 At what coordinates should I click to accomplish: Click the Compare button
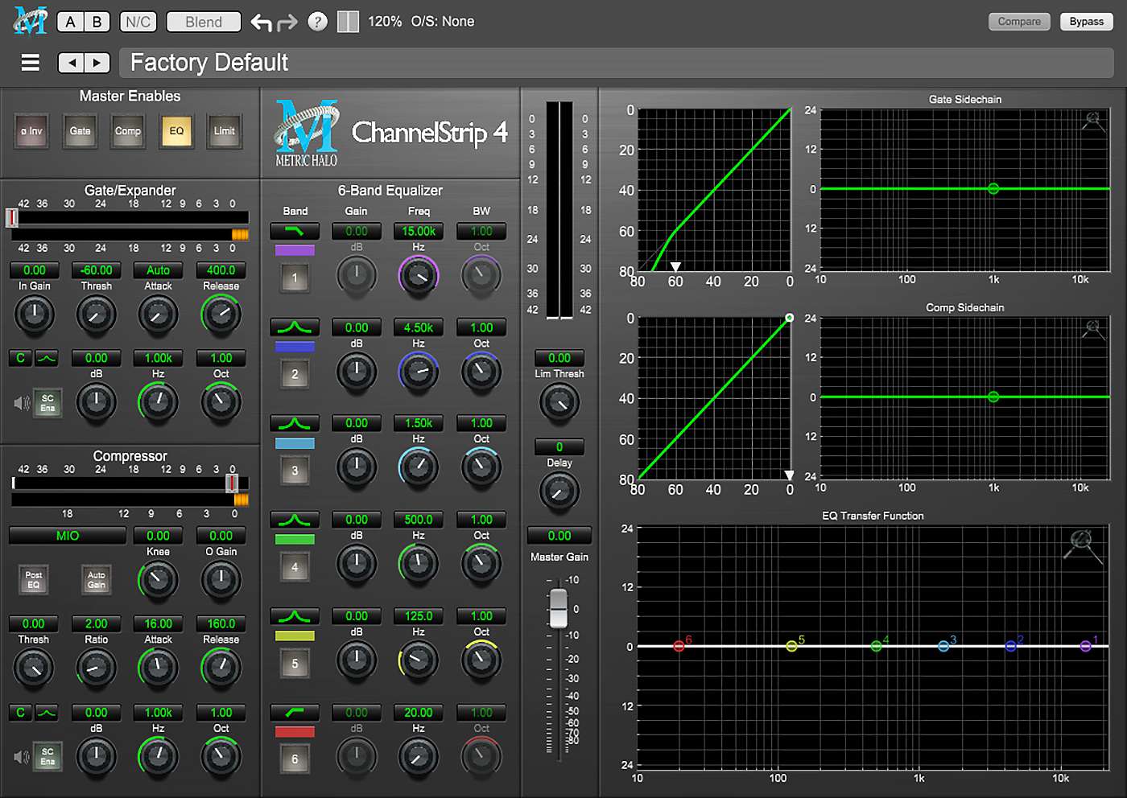pos(1019,22)
